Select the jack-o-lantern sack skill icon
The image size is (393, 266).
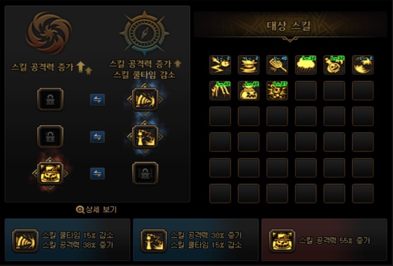(249, 91)
